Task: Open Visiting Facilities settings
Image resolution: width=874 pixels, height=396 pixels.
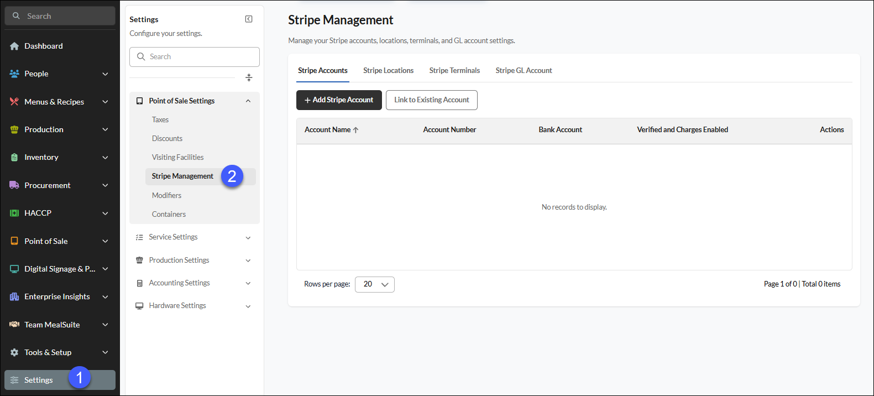Action: 177,157
